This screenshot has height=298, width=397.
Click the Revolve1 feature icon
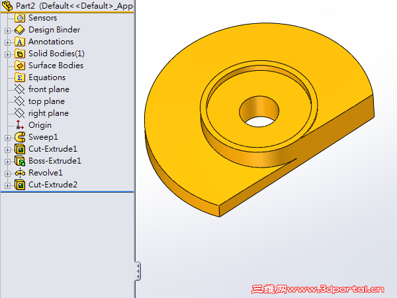[x=20, y=173]
